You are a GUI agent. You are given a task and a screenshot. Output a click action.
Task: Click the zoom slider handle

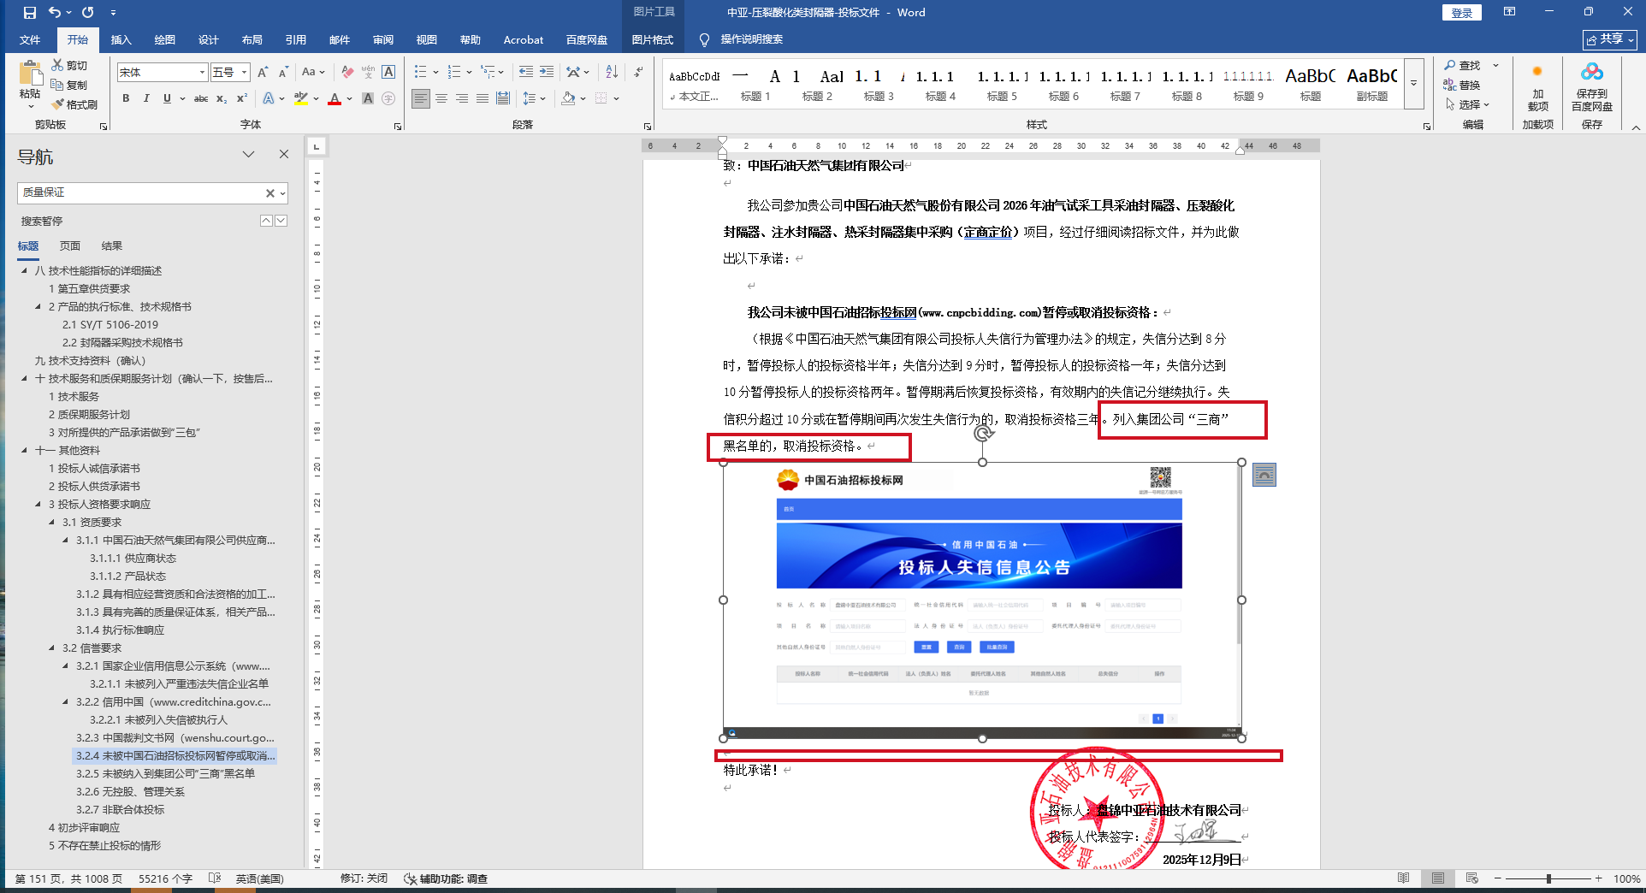pyautogui.click(x=1548, y=878)
